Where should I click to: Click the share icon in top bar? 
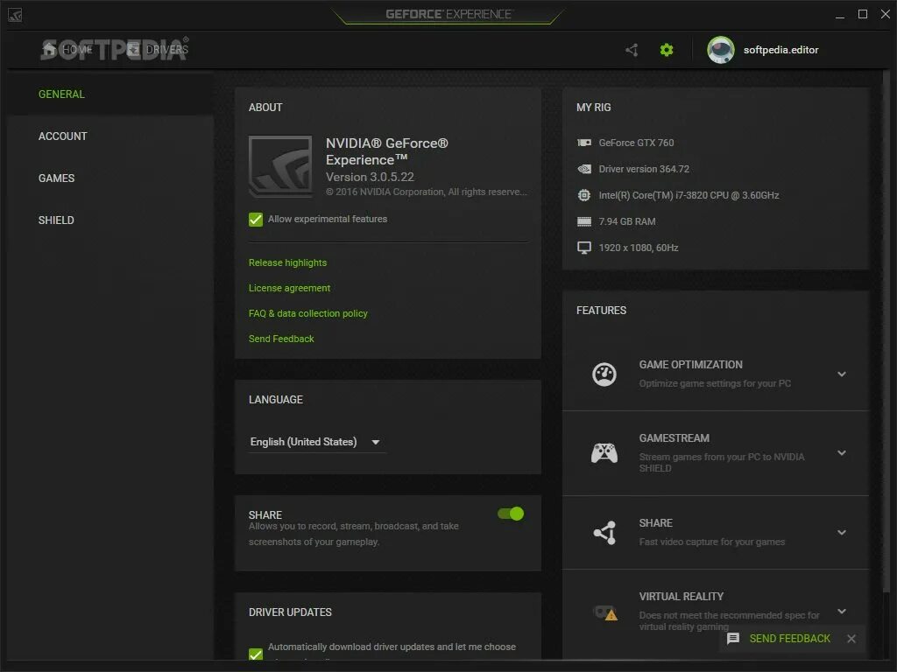tap(632, 50)
